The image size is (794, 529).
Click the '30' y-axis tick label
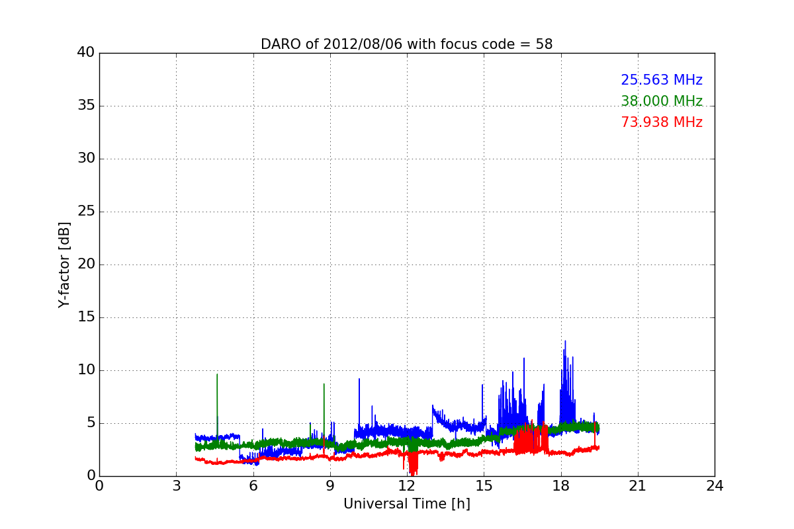pos(86,159)
